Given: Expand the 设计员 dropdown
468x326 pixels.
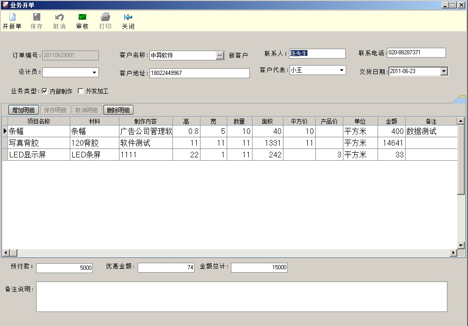Looking at the screenshot, I should tap(94, 73).
